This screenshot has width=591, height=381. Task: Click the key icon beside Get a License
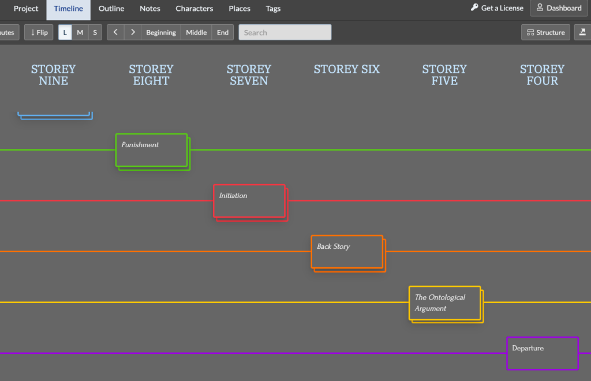(474, 7)
